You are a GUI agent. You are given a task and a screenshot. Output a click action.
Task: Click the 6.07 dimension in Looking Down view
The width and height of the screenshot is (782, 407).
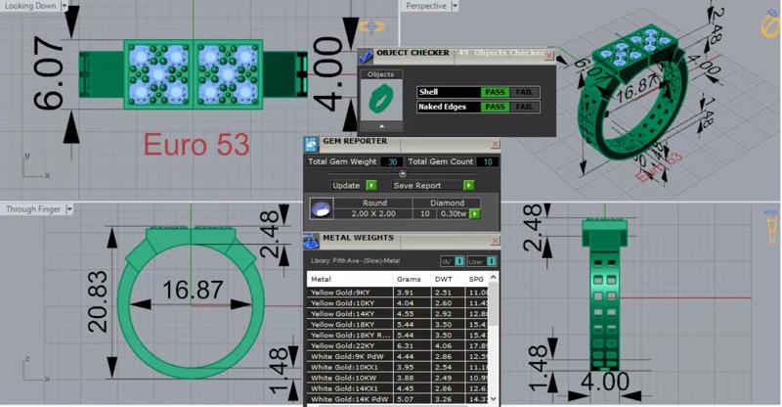pyautogui.click(x=48, y=73)
